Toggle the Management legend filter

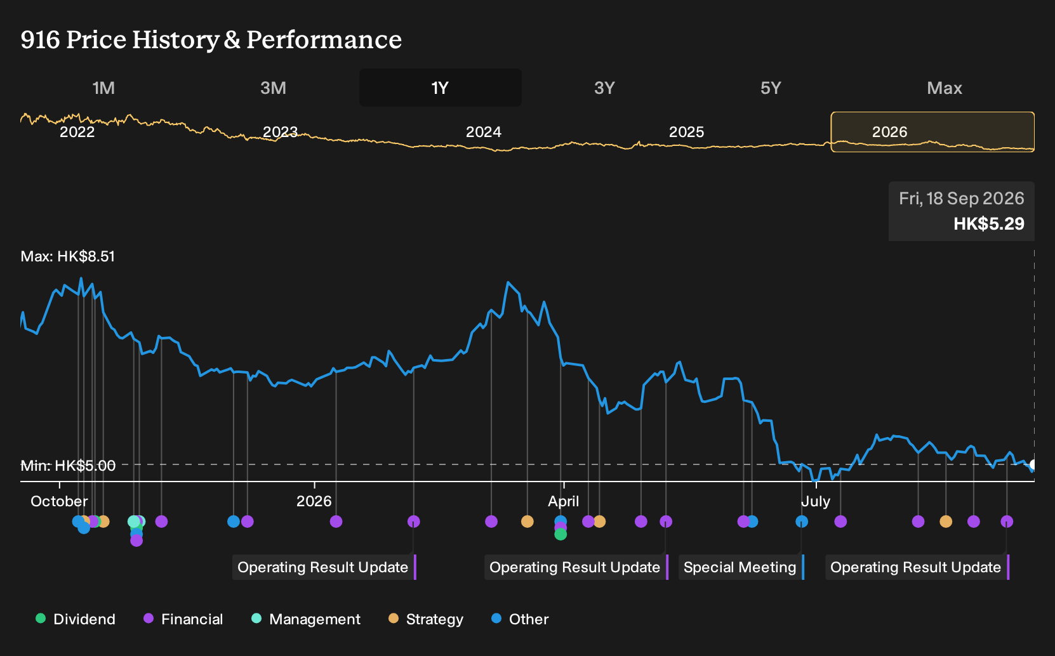pos(306,619)
